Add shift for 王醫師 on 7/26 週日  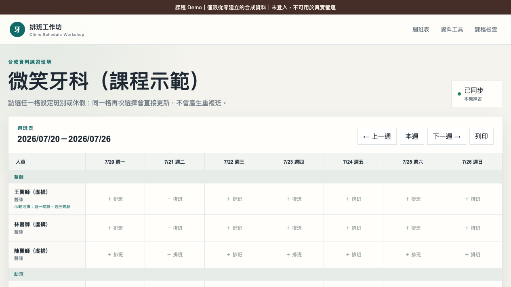[473, 199]
